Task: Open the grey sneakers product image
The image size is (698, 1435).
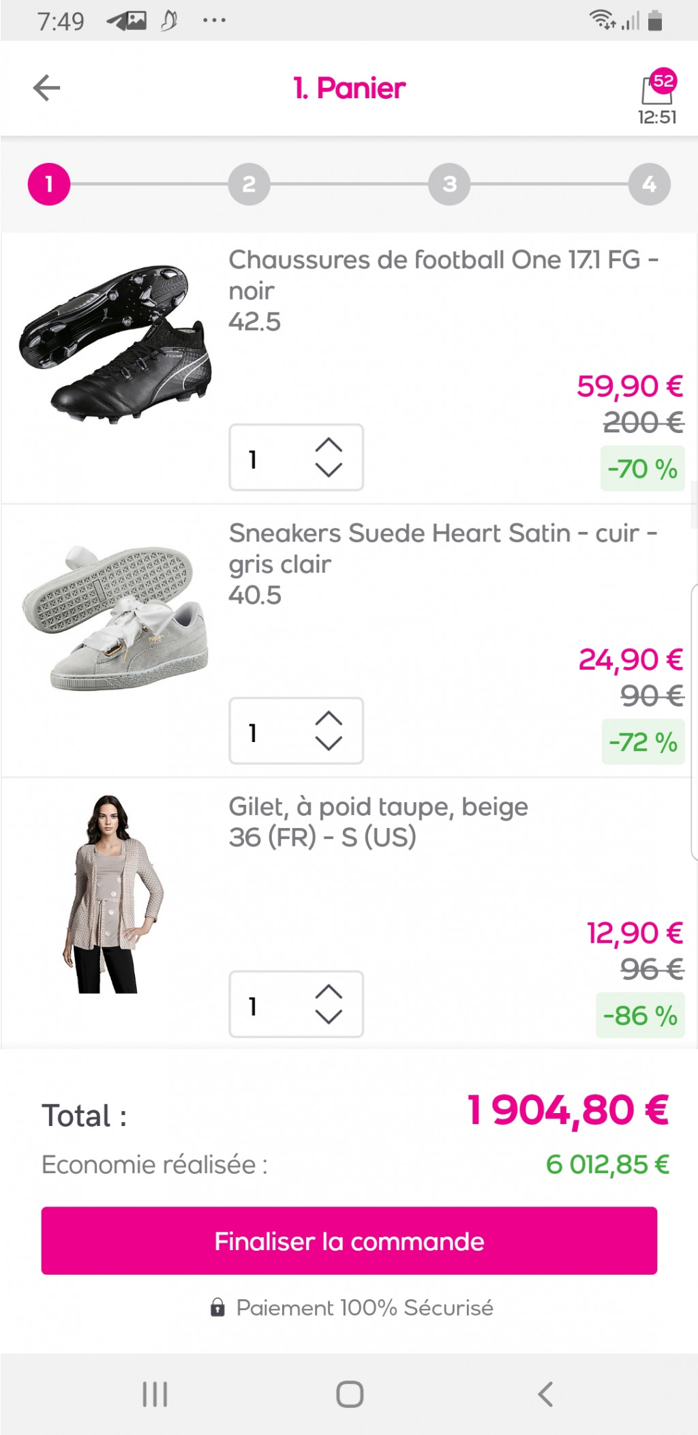Action: point(115,617)
